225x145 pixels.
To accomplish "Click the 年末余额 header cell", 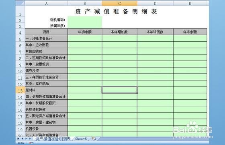I will [190, 32].
